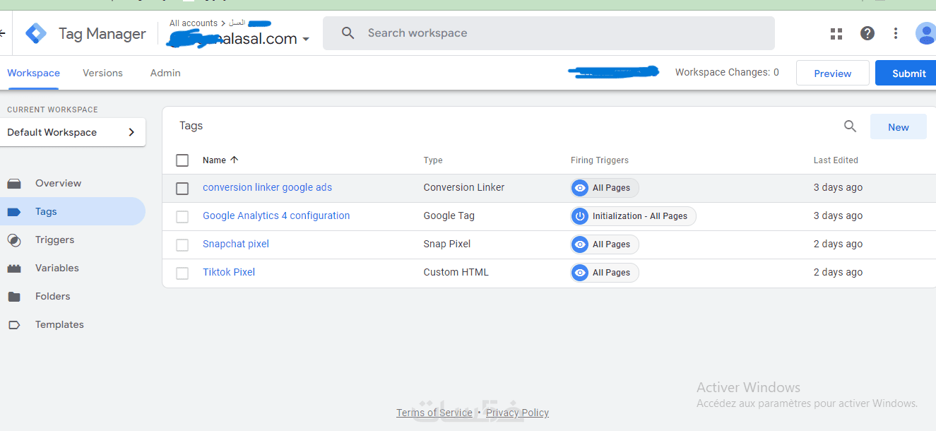The height and width of the screenshot is (431, 936).
Task: Open the Snapchat pixel tag link
Action: (x=235, y=244)
